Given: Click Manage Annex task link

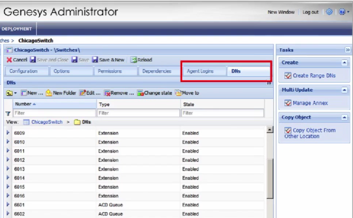Looking at the screenshot, I should pos(310,103).
